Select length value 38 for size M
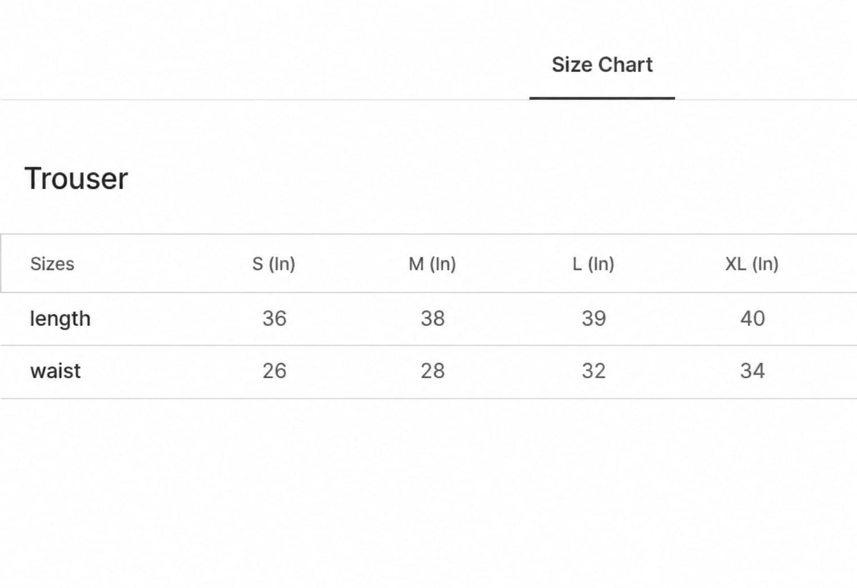This screenshot has width=857, height=588. tap(432, 318)
